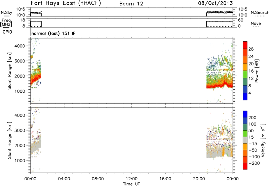The width and height of the screenshot is (269, 186).
Task: Click the "10^5" tick beside N.Search
Action: pos(242,9)
